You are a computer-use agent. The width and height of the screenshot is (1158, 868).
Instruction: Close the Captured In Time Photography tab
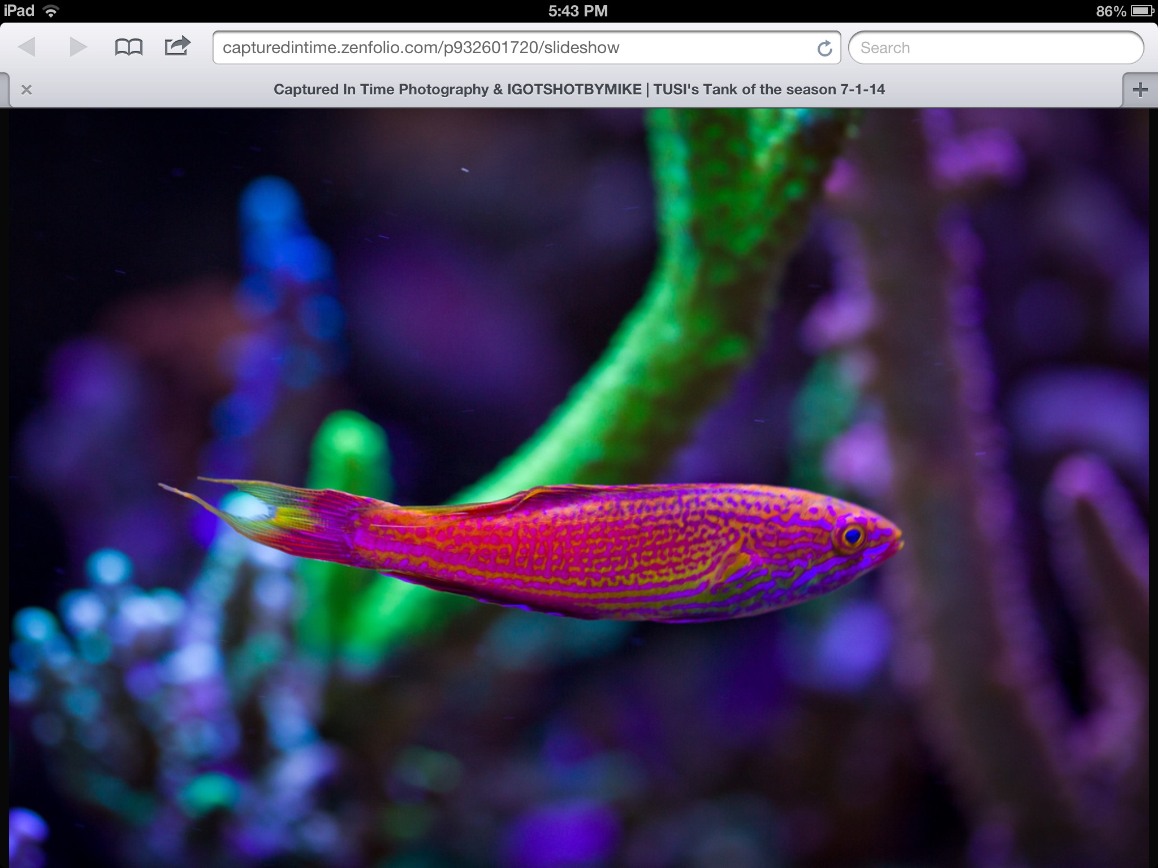pyautogui.click(x=26, y=89)
